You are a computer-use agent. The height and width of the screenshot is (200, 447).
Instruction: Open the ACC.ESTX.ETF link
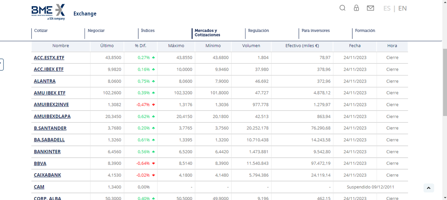click(49, 58)
